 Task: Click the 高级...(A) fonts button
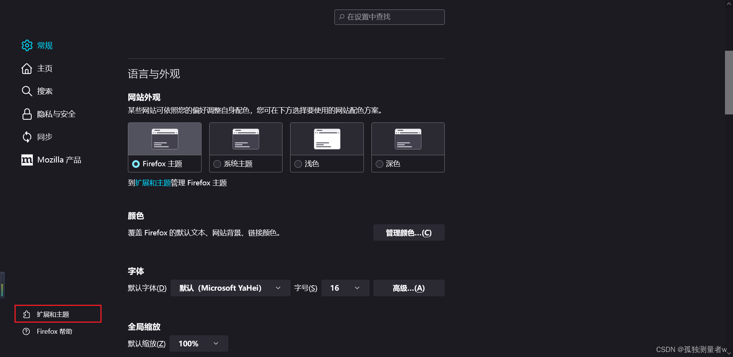coord(409,288)
